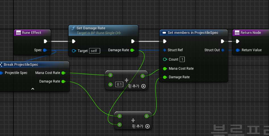Click top input pin of the 0.1 add node
The width and height of the screenshot is (269, 136).
click(x=110, y=75)
